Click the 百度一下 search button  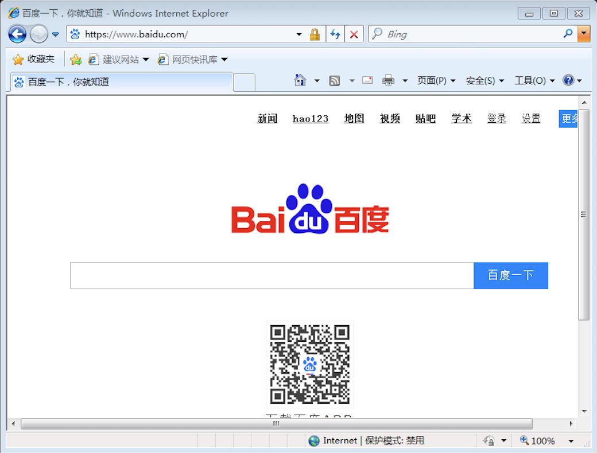[510, 275]
